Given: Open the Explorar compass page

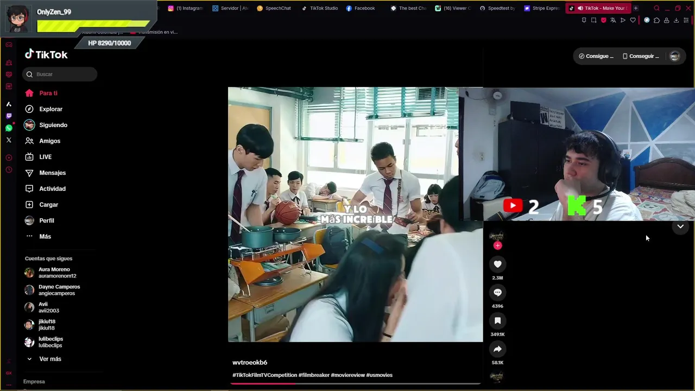Looking at the screenshot, I should point(44,109).
